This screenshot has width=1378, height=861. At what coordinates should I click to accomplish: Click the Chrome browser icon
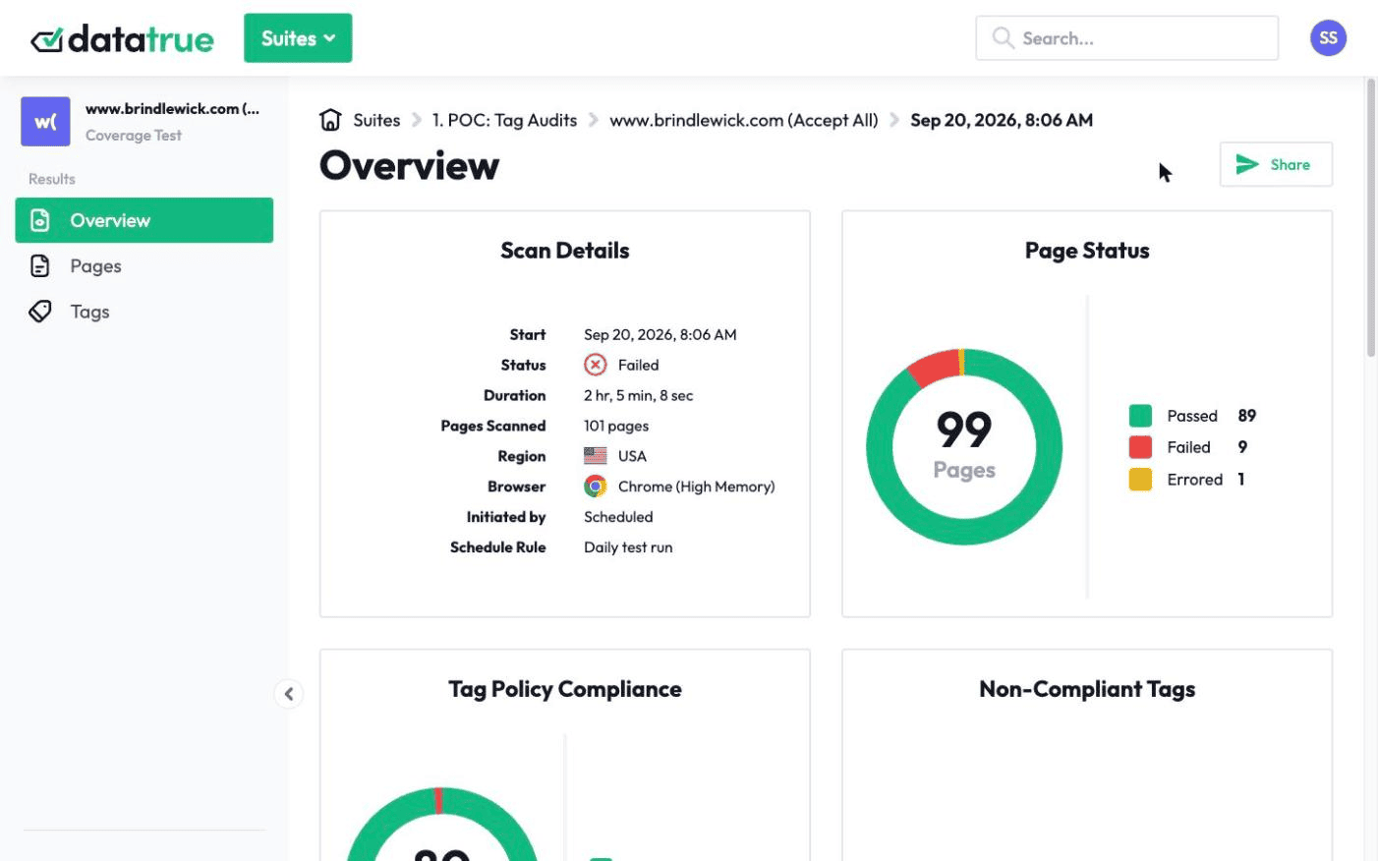pyautogui.click(x=596, y=487)
